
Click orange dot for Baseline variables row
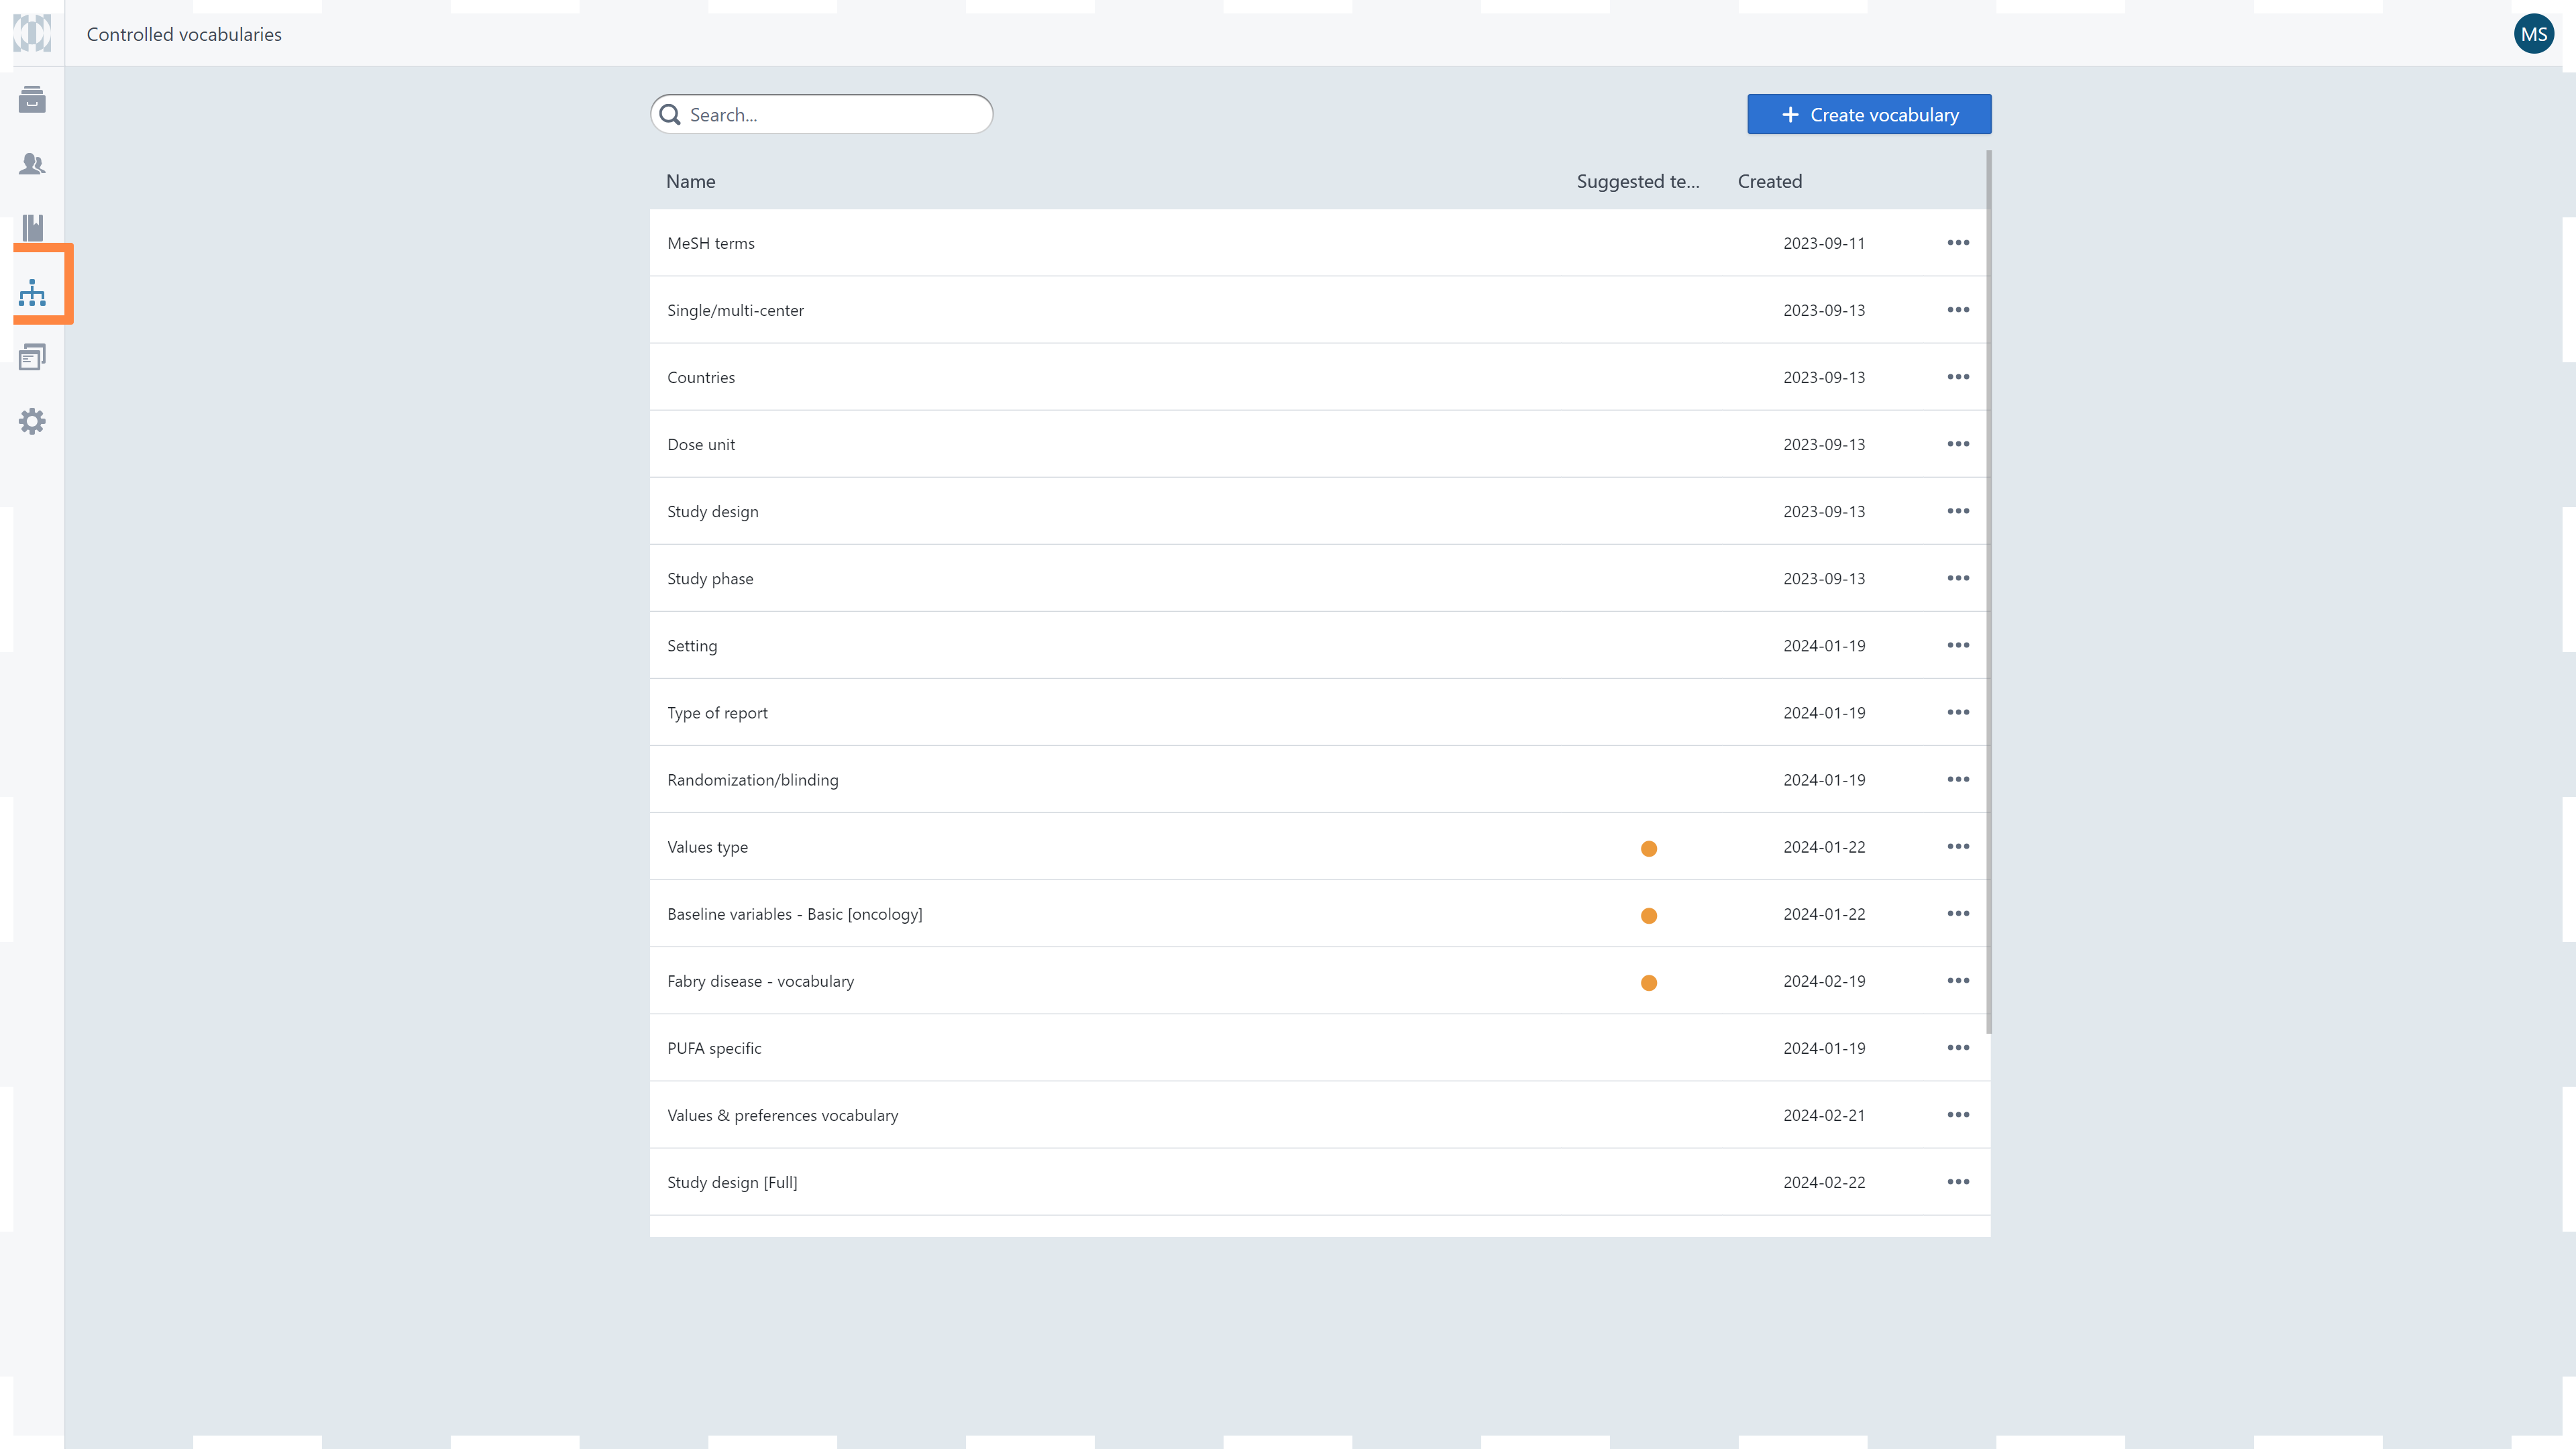(1648, 915)
